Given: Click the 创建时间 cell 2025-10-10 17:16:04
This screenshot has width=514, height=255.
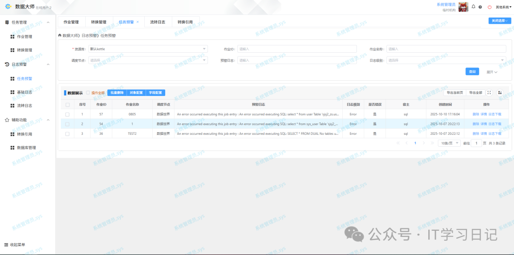Looking at the screenshot, I should pos(445,114).
